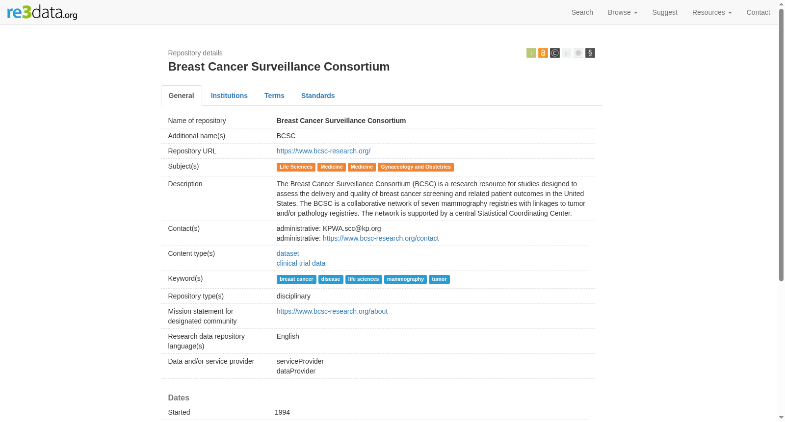The image size is (785, 422).
Task: Open the bcsc-research.org/about mission link
Action: pos(332,311)
